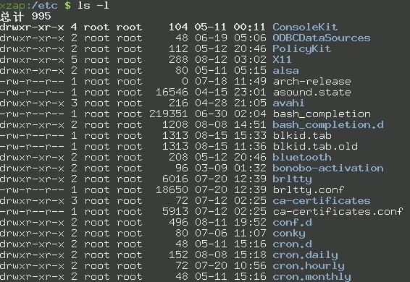Click the 219351 file size value
410x282 pixels.
[169, 114]
